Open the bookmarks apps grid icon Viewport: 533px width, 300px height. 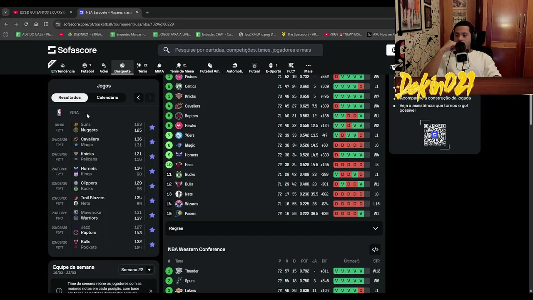[x=5, y=35]
